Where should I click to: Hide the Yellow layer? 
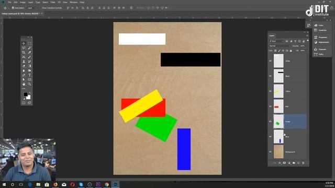(270, 91)
